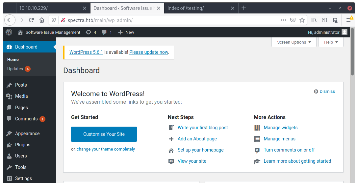Dismiss the Welcome to WordPress panel

[324, 92]
